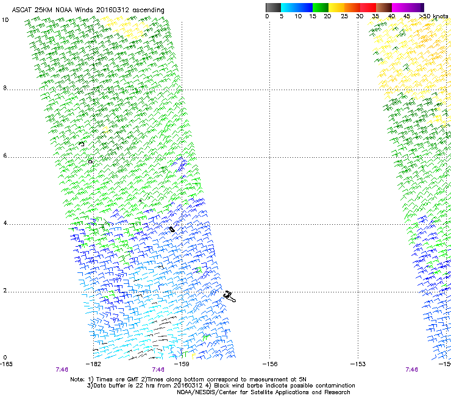
Task: Click the title 'ASCAT 25KM NOAA Winds 20160312 ascending'
Action: [88, 10]
